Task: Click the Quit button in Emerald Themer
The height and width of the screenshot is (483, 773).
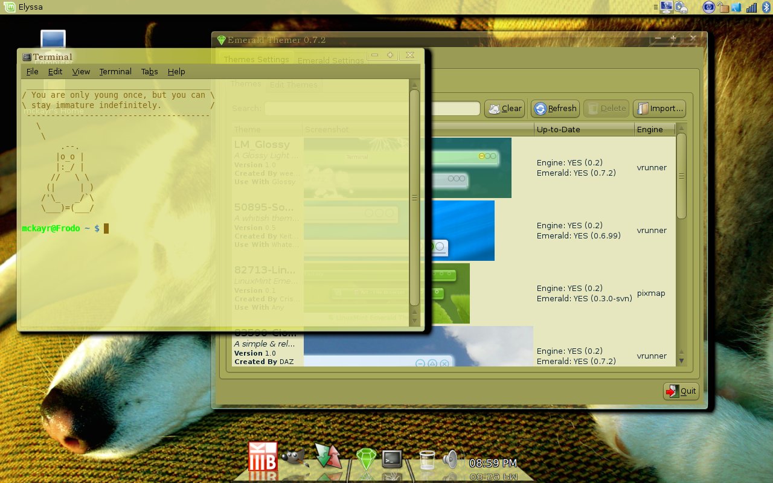Action: (681, 391)
